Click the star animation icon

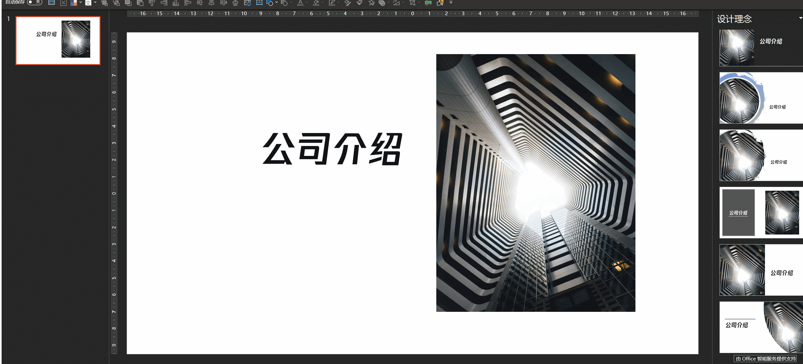pyautogui.click(x=372, y=3)
